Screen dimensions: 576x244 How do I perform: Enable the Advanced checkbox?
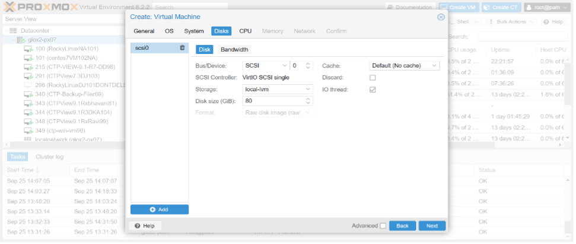(x=383, y=226)
